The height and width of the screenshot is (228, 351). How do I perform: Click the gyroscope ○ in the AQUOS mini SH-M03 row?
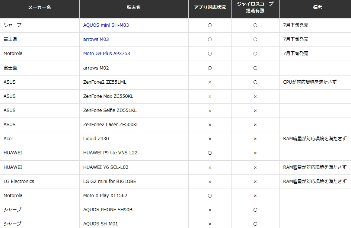(x=255, y=25)
